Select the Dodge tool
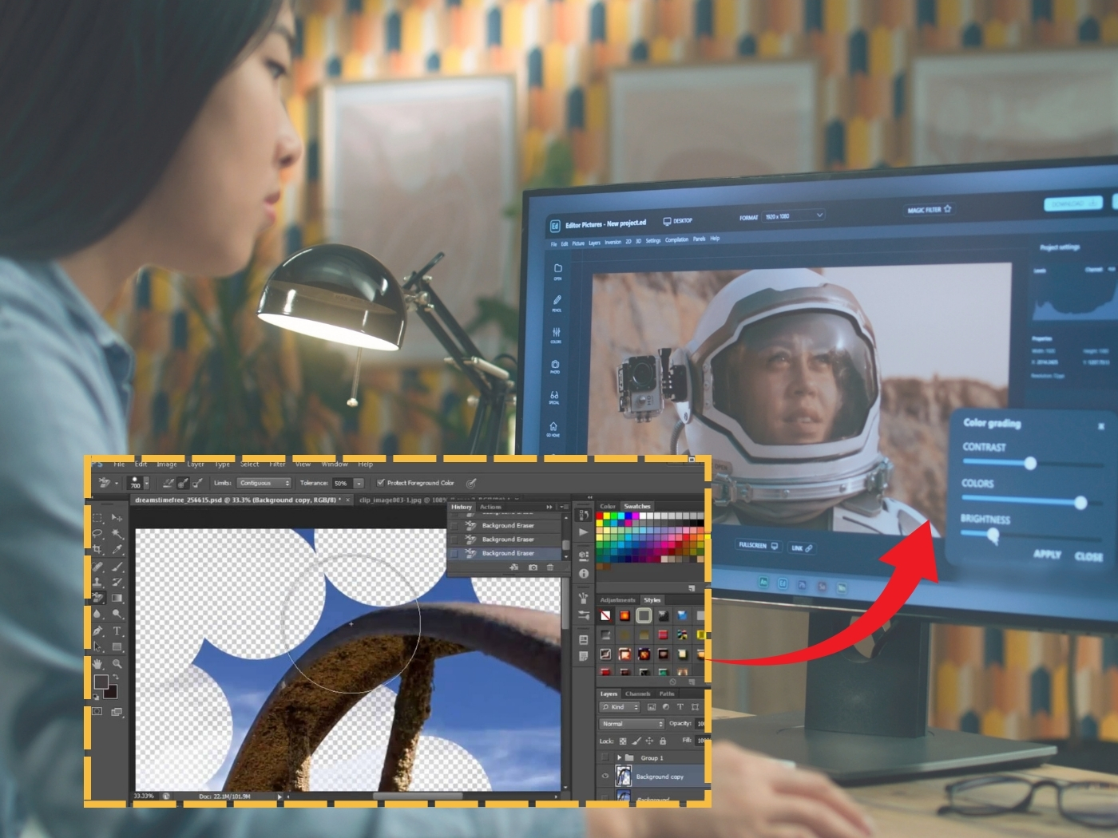The image size is (1118, 838). coord(117,614)
